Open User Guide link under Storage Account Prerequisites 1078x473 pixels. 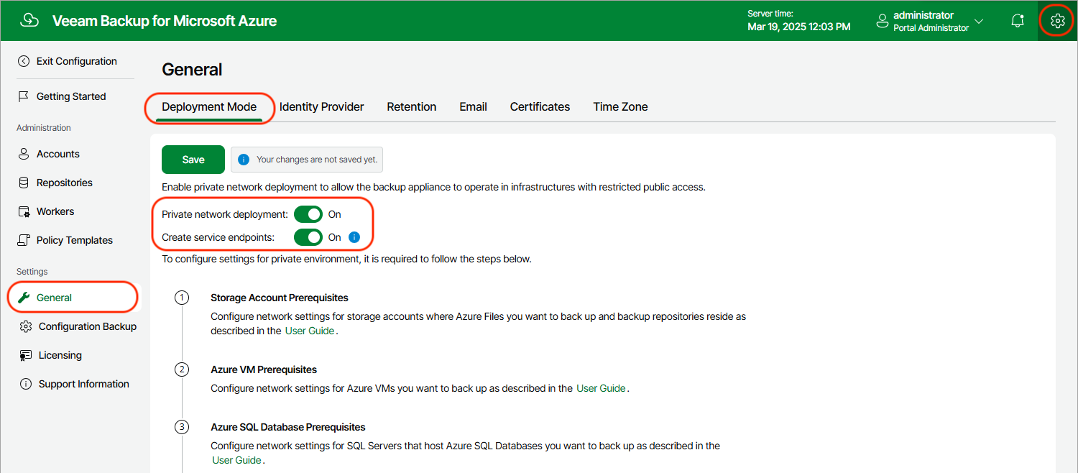(x=310, y=331)
